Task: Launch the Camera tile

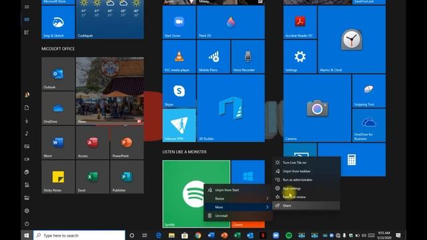Action: pyautogui.click(x=317, y=108)
